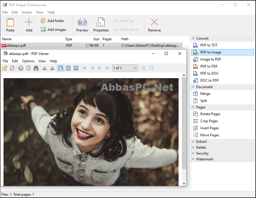Go to the last page in PDF Viewer
This screenshot has width=256, height=198.
[107, 68]
